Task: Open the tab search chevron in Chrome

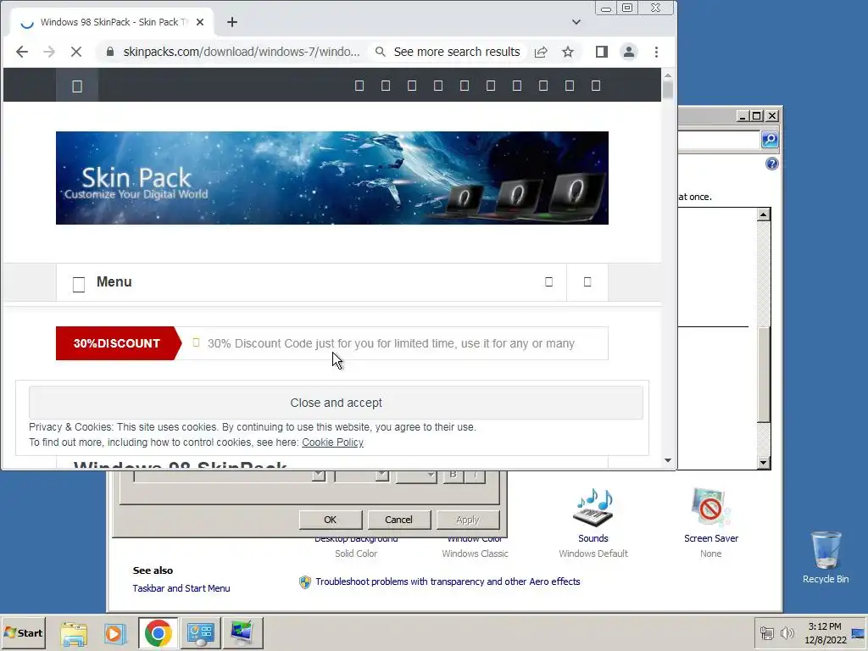Action: (x=576, y=22)
